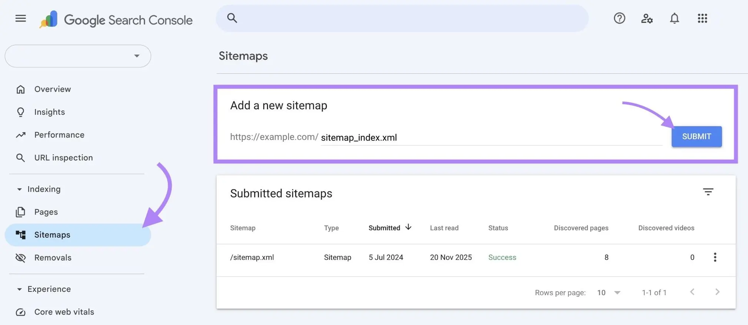The image size is (748, 325).
Task: Open Performance in the sidebar
Action: coord(78,135)
